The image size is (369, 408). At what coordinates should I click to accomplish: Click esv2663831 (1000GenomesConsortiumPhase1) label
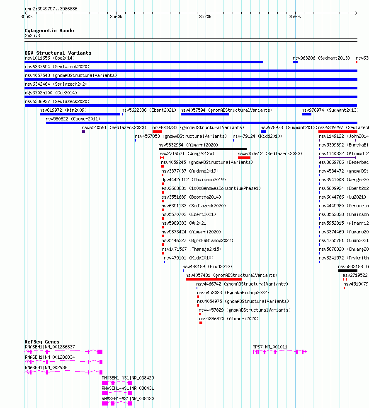211,188
